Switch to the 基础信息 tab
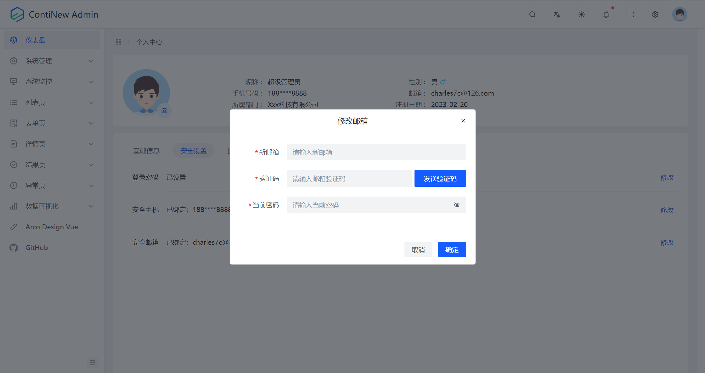This screenshot has height=373, width=705. [146, 151]
